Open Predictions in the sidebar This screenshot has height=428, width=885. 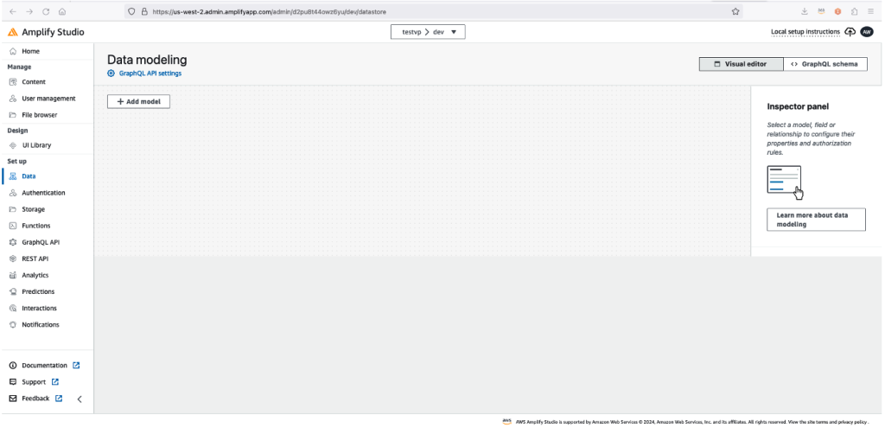tap(38, 291)
